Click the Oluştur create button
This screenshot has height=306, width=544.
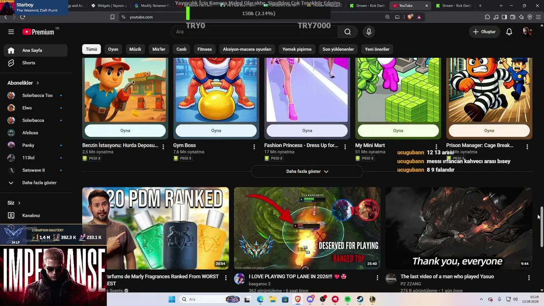(484, 32)
